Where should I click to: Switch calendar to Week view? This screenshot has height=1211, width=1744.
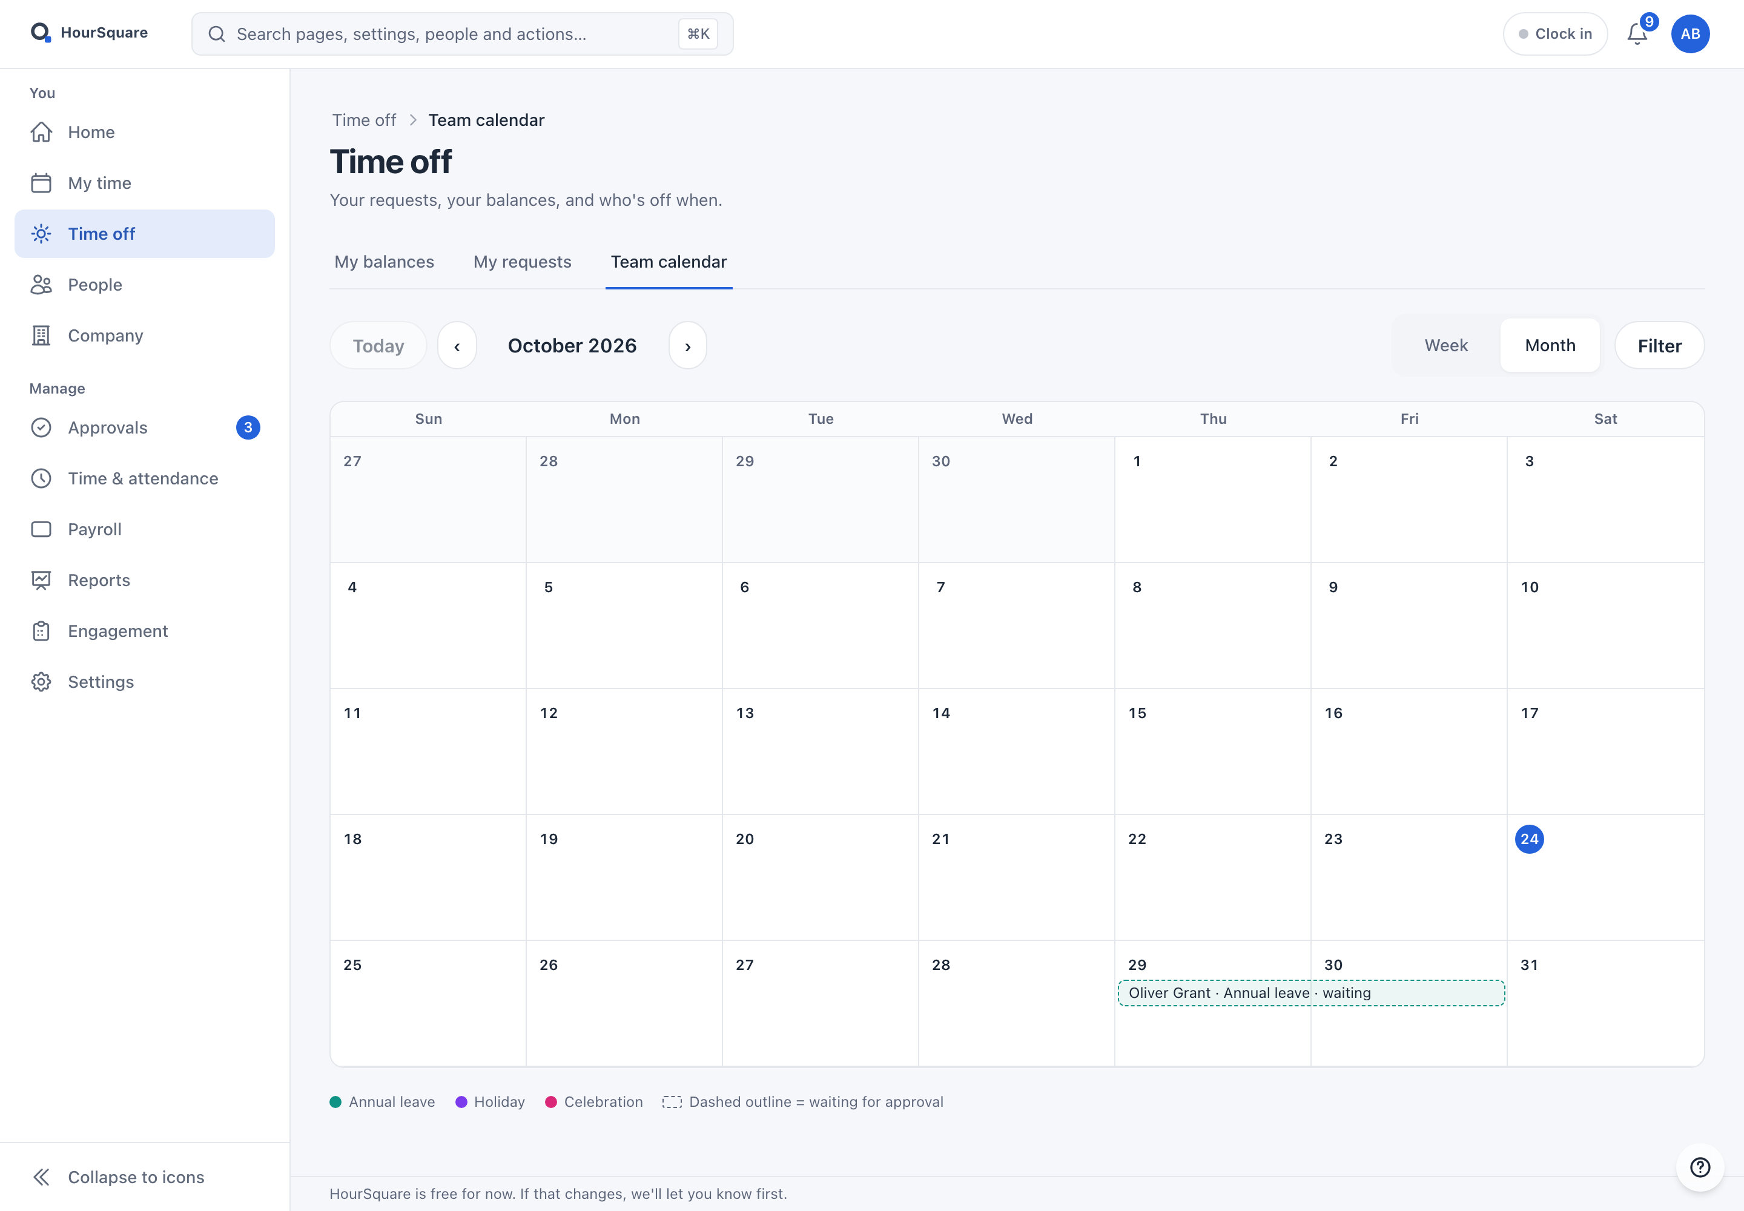1445,345
